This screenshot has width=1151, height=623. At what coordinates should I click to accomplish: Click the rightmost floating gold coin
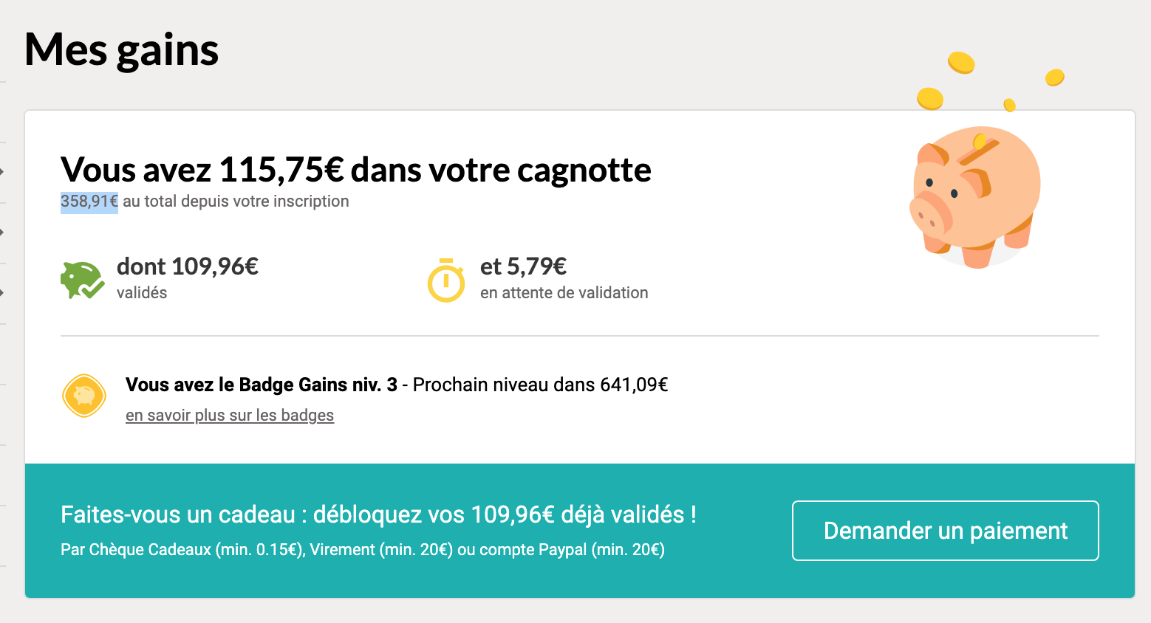(x=1054, y=77)
